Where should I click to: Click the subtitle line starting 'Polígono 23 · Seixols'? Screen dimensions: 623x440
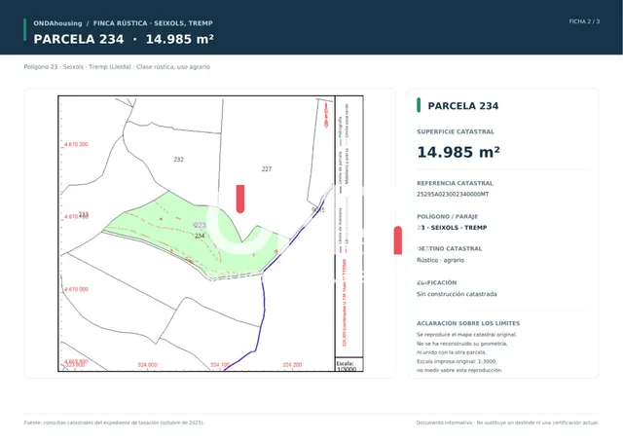tap(117, 67)
